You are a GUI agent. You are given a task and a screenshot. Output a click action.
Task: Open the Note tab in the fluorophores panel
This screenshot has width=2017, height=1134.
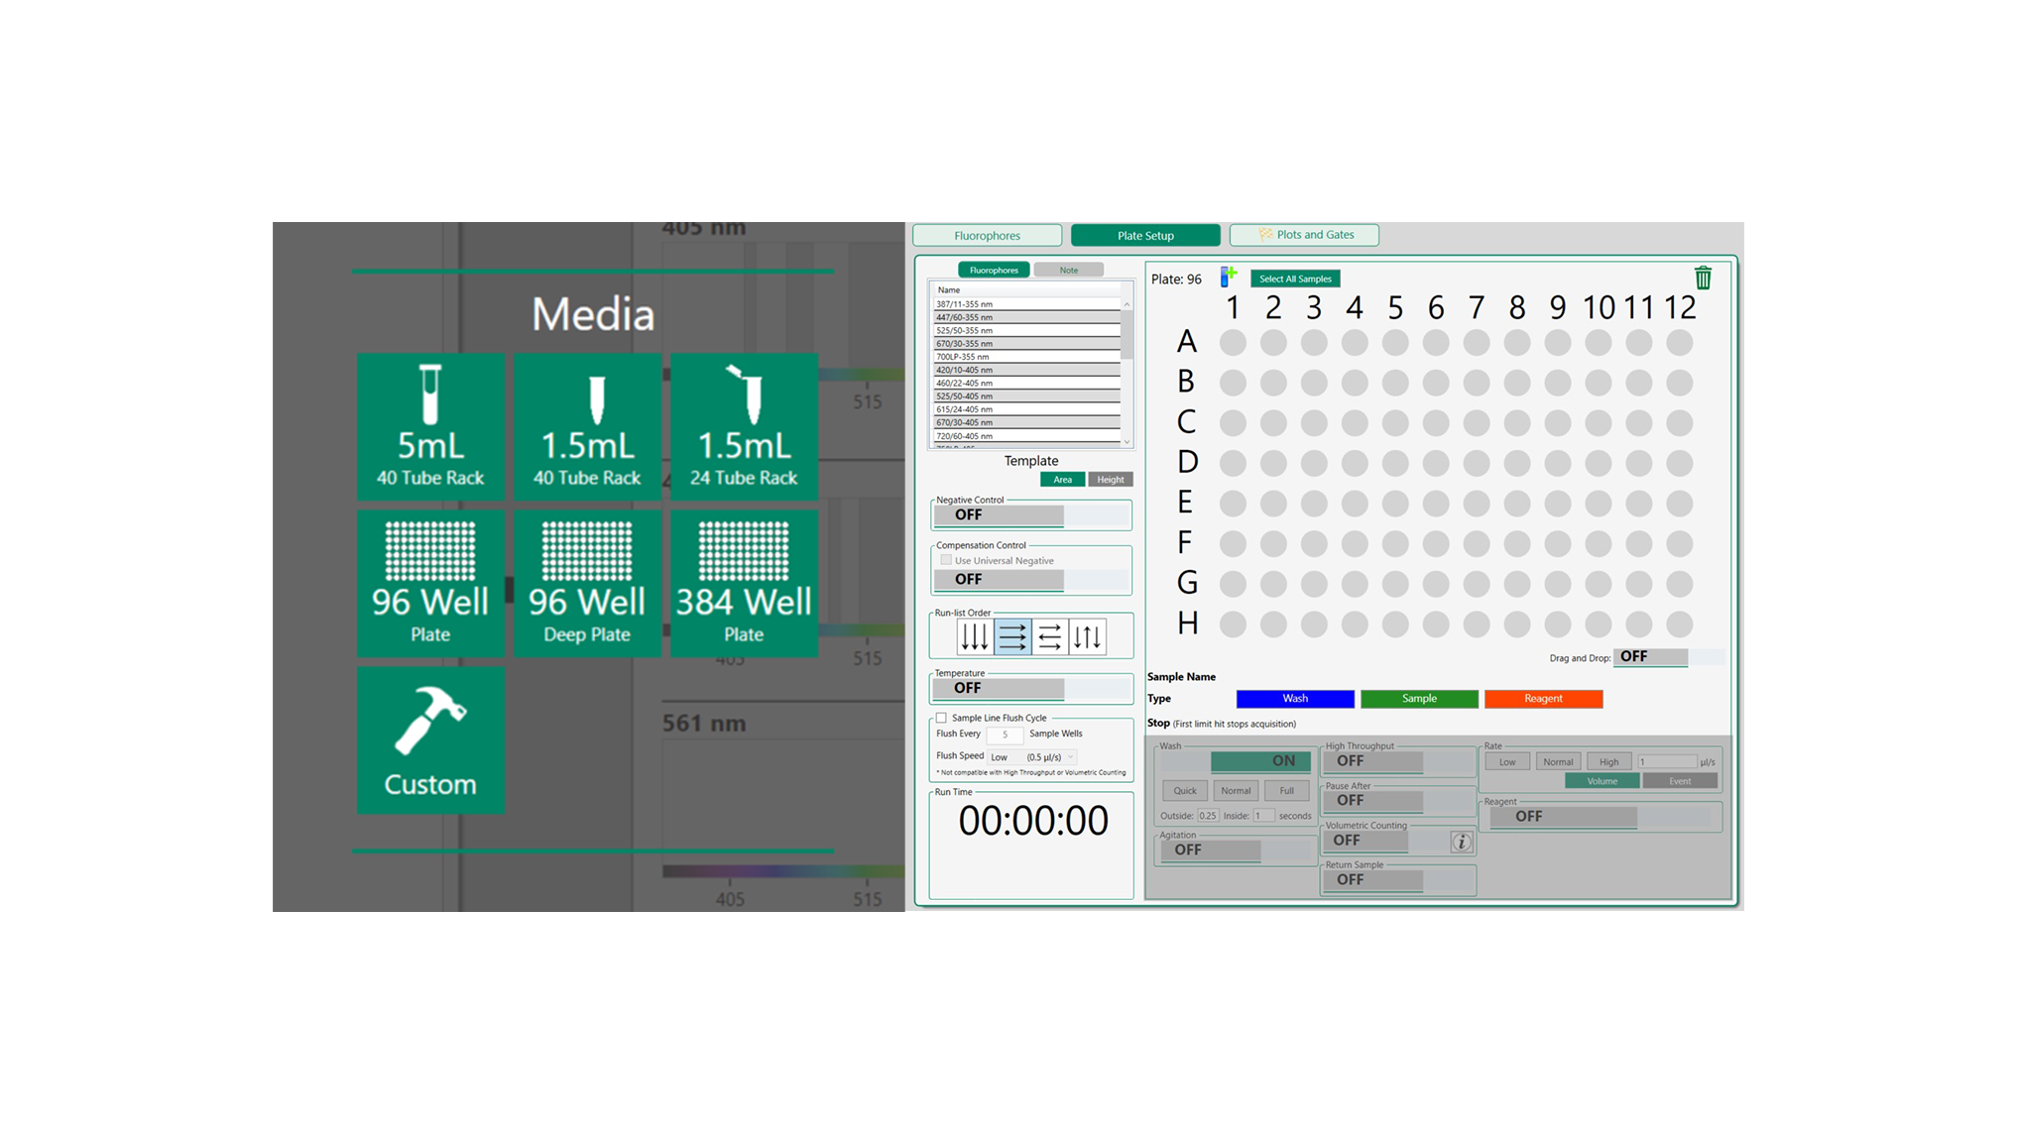1068,269
